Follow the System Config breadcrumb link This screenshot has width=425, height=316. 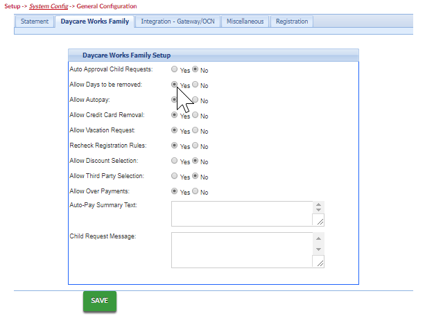49,6
